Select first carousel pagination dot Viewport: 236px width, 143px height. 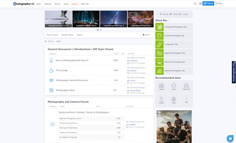(x=98, y=30)
